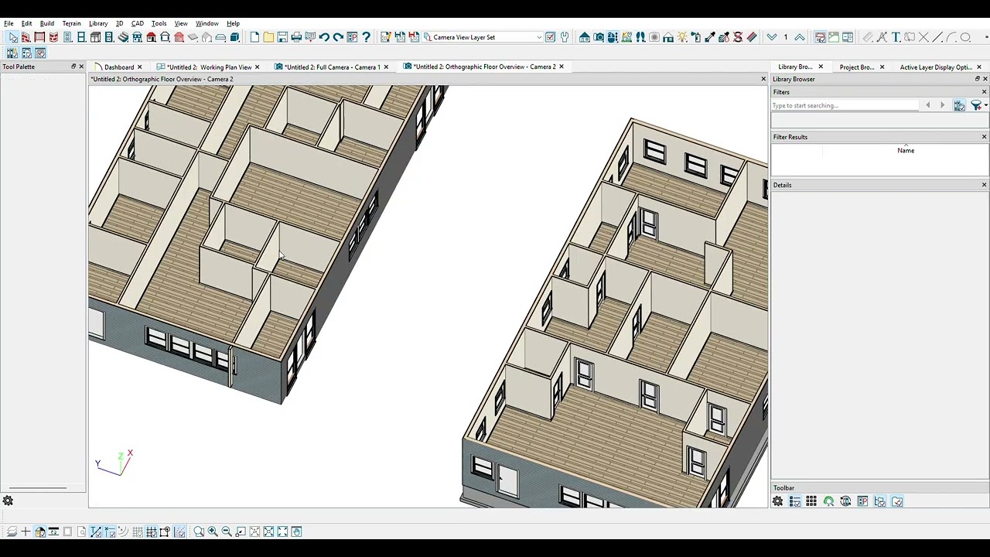
Task: Select the Draw Line CAD tool
Action: 937,37
